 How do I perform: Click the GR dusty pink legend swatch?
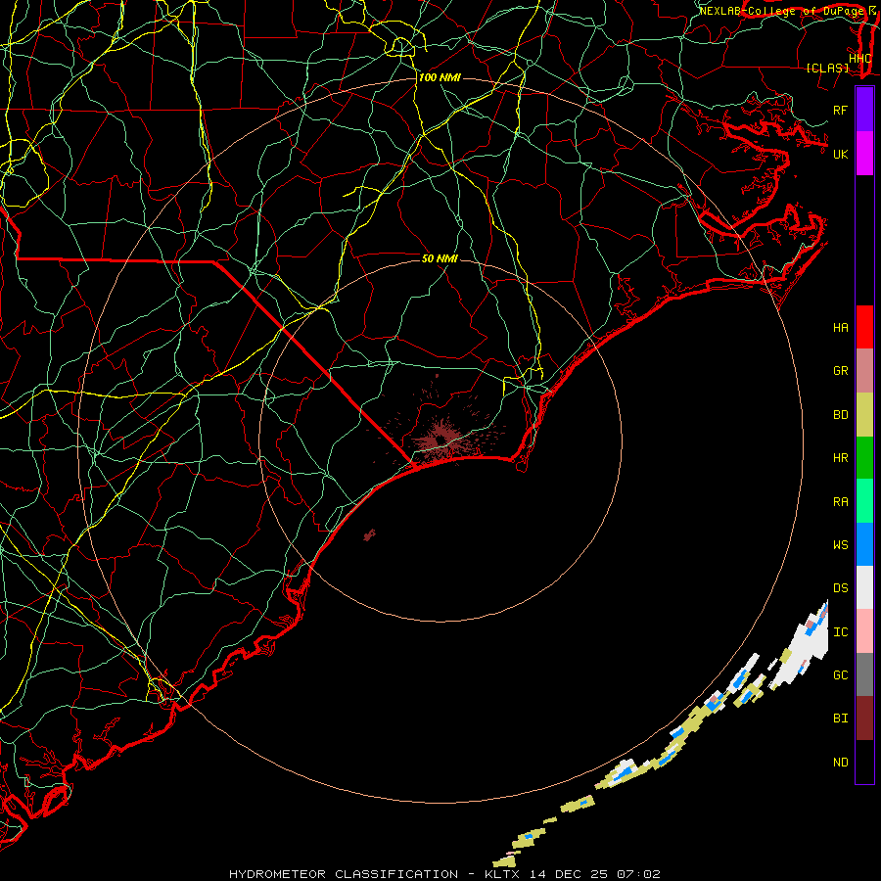pos(864,371)
